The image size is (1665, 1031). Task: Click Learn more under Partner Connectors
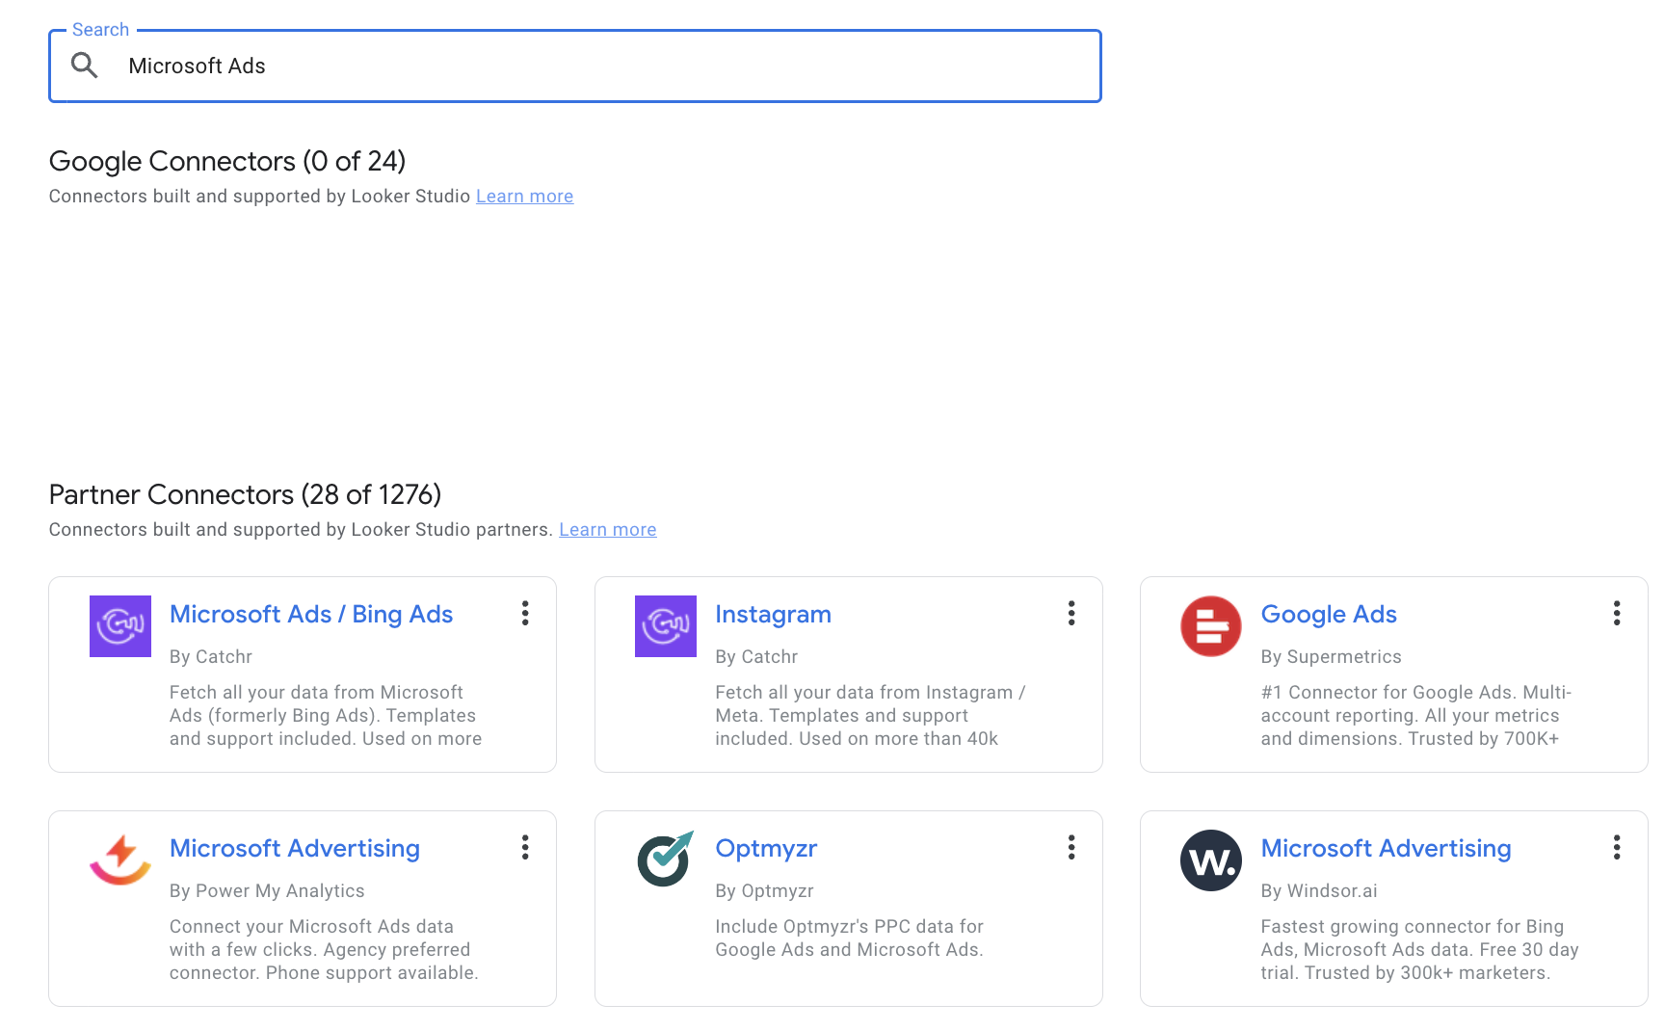(x=607, y=529)
